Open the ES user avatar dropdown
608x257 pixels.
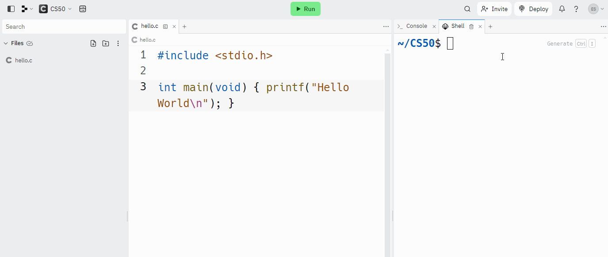596,9
